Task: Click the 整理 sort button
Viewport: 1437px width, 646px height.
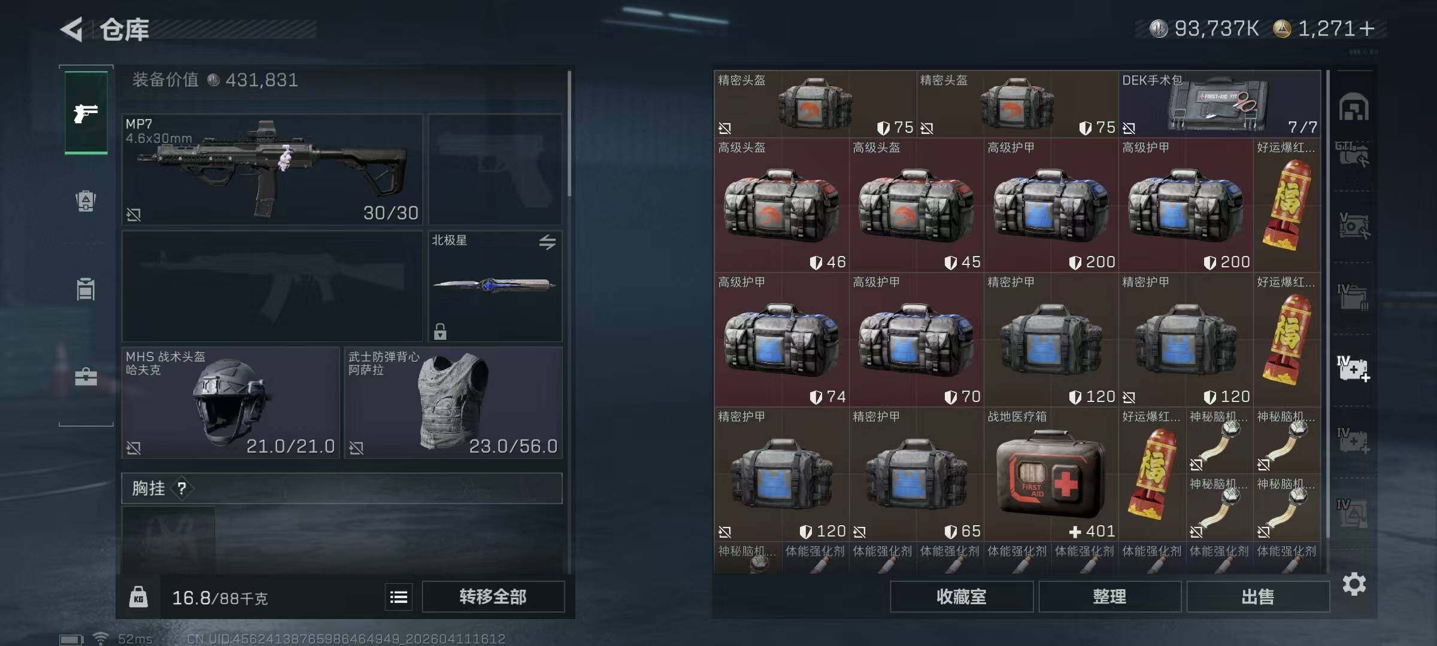Action: (x=1109, y=597)
